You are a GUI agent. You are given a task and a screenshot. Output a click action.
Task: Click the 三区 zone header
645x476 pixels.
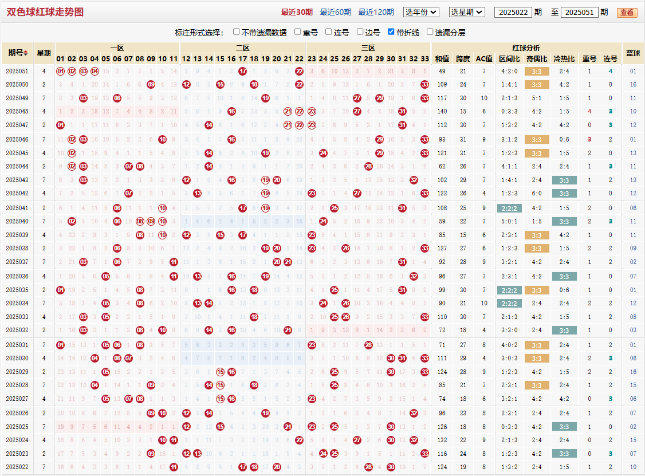tap(368, 48)
